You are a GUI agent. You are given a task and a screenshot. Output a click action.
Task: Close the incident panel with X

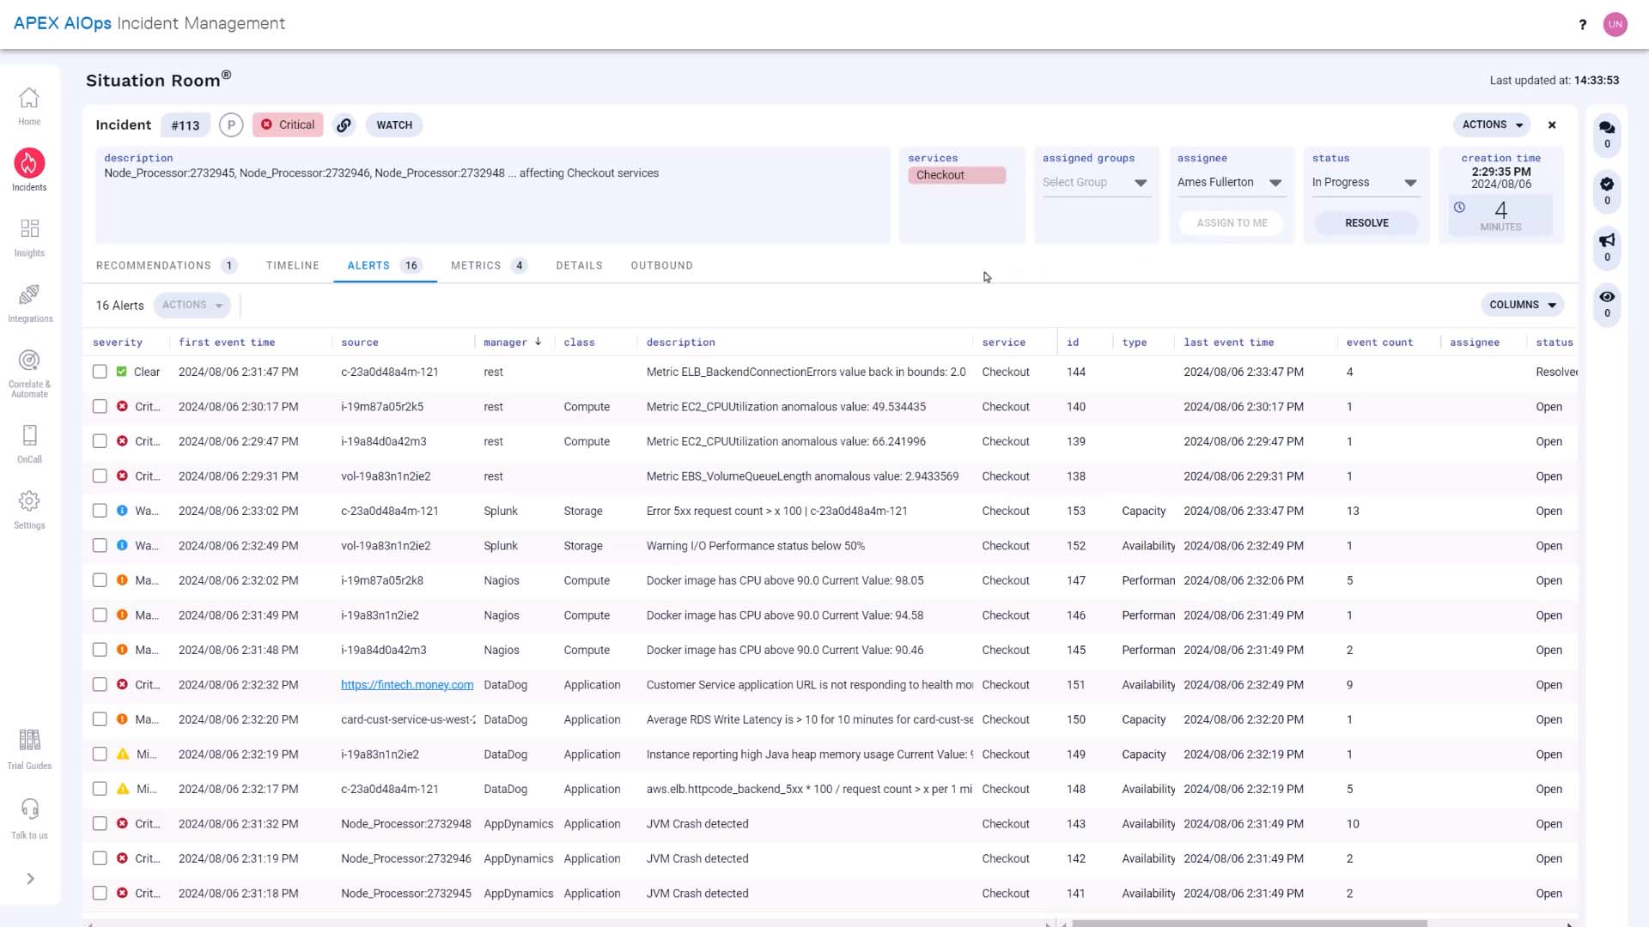coord(1552,125)
